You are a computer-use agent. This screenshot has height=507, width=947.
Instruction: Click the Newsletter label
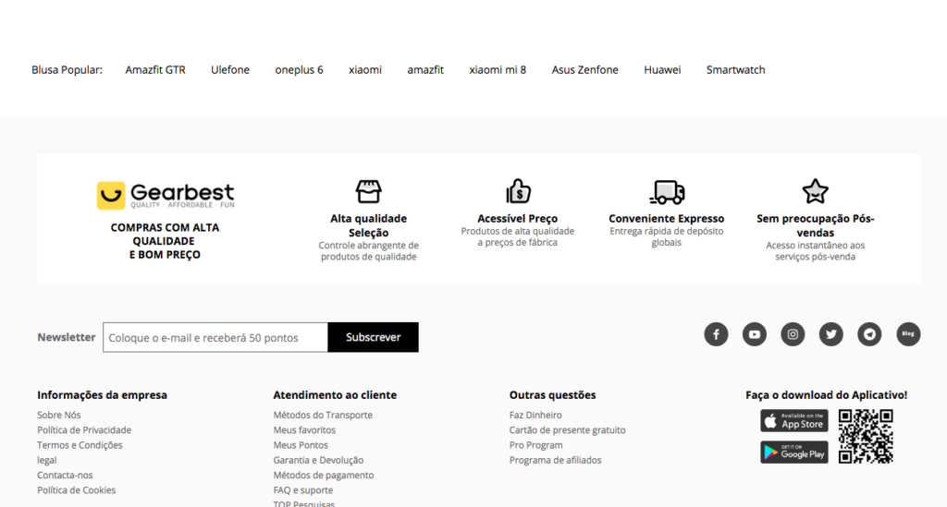[x=67, y=337]
